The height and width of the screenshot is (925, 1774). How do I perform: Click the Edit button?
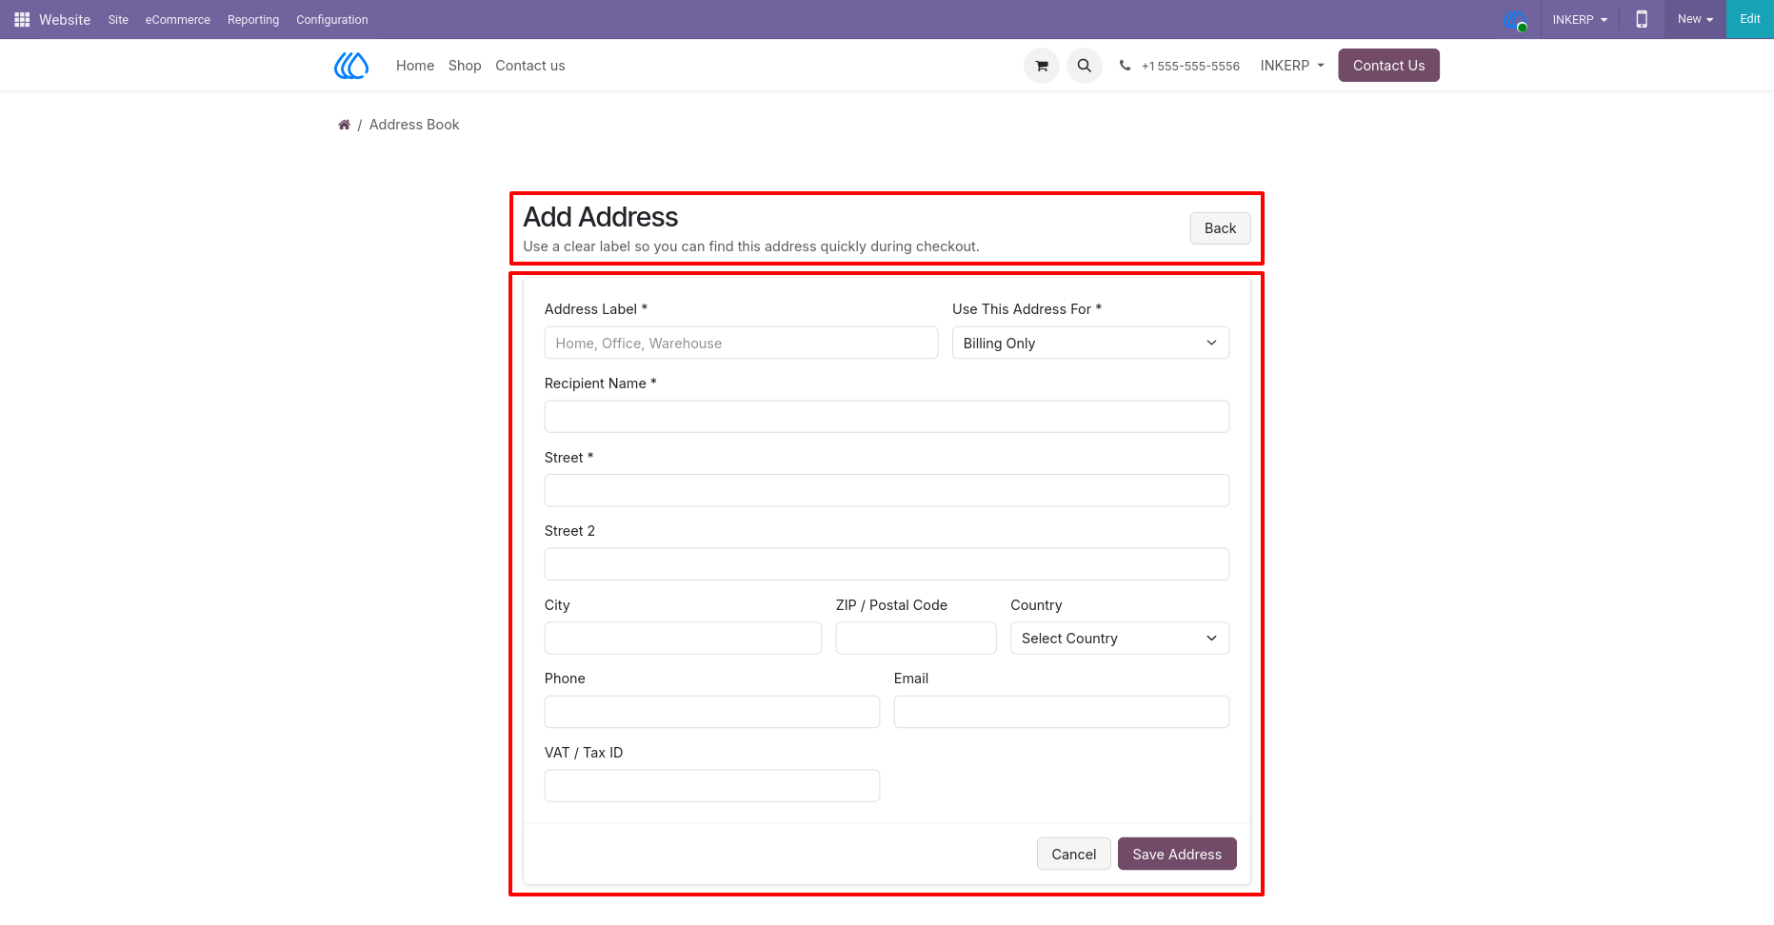1750,19
